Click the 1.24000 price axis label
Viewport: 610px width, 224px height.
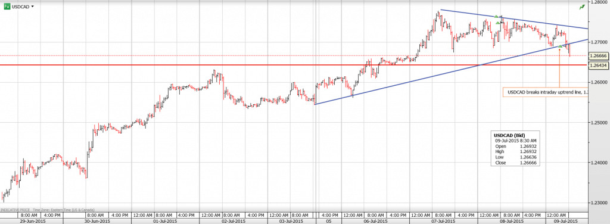coord(599,163)
